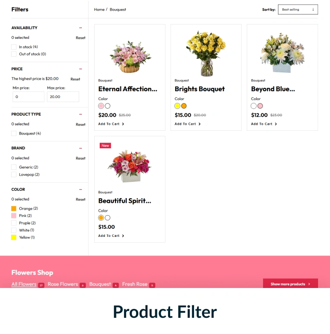The width and height of the screenshot is (330, 334).
Task: Select the Orange color filter swatch
Action: [14, 208]
